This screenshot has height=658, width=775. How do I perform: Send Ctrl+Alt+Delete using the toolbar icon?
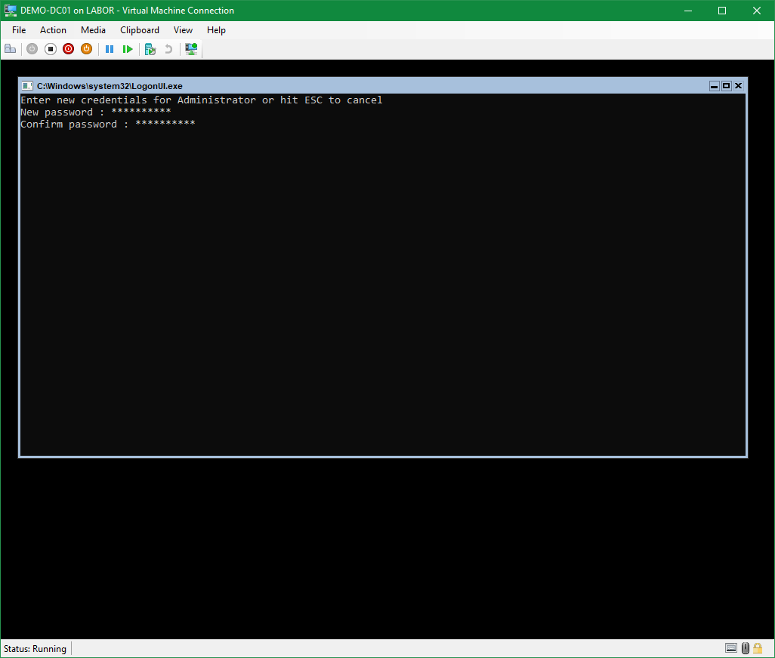pyautogui.click(x=10, y=49)
